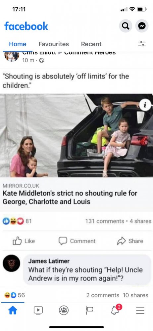This screenshot has height=331, width=153.
Task: Tap the Comment button
Action: (x=77, y=241)
